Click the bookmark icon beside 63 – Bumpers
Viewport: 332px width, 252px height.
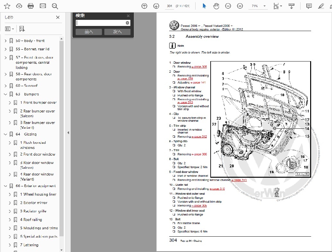click(11, 94)
